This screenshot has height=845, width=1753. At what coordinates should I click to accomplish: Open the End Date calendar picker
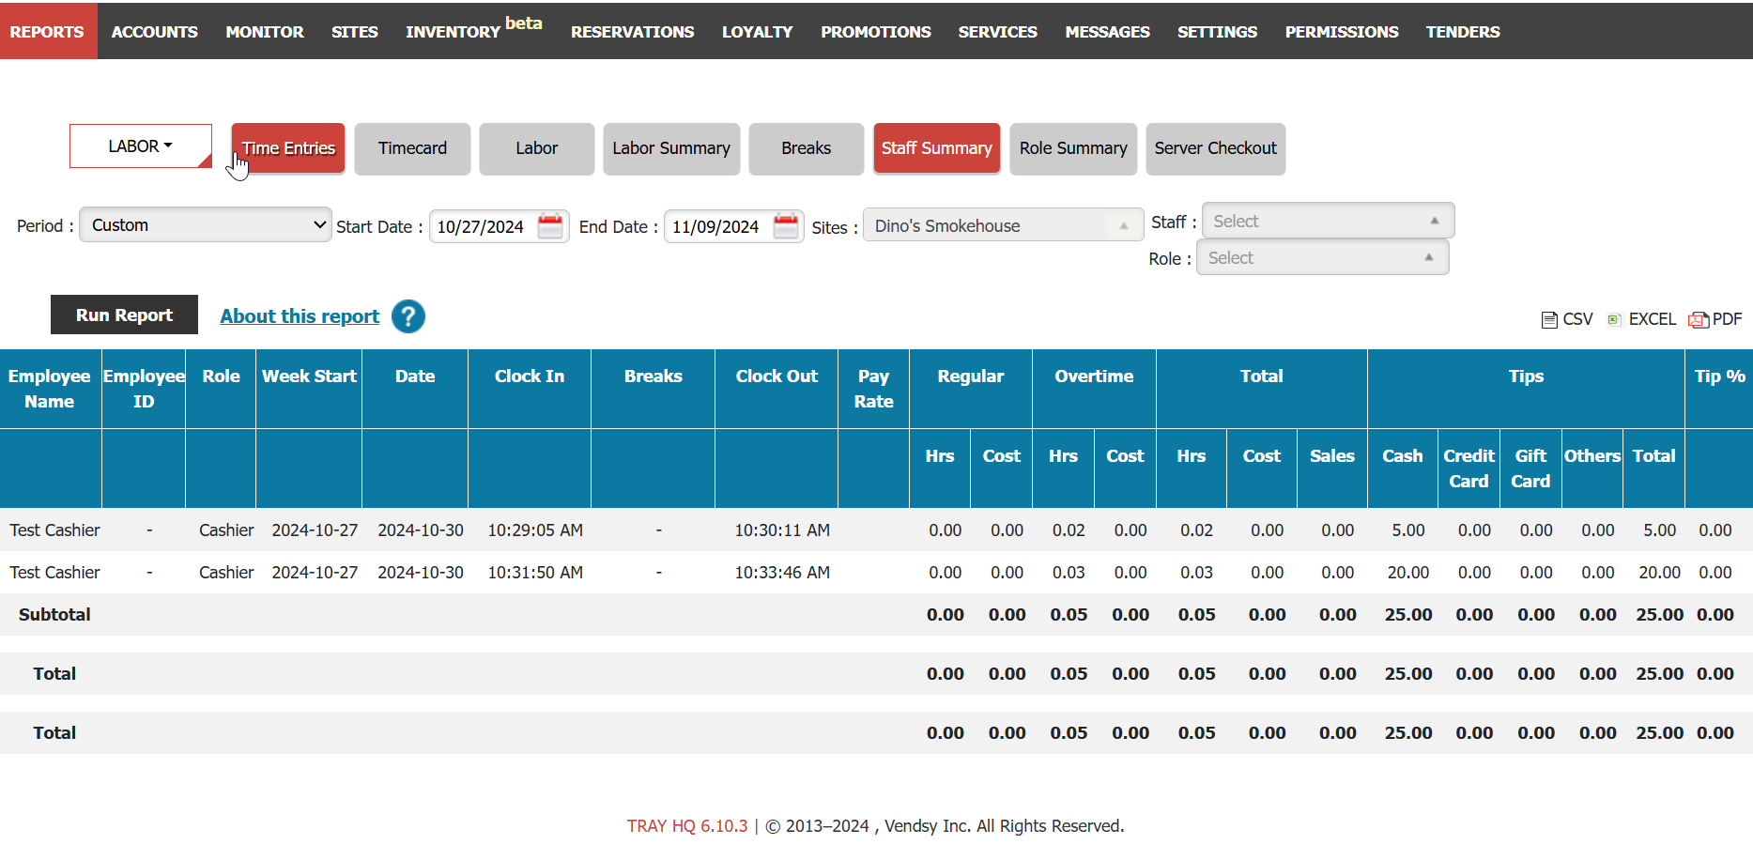tap(785, 226)
